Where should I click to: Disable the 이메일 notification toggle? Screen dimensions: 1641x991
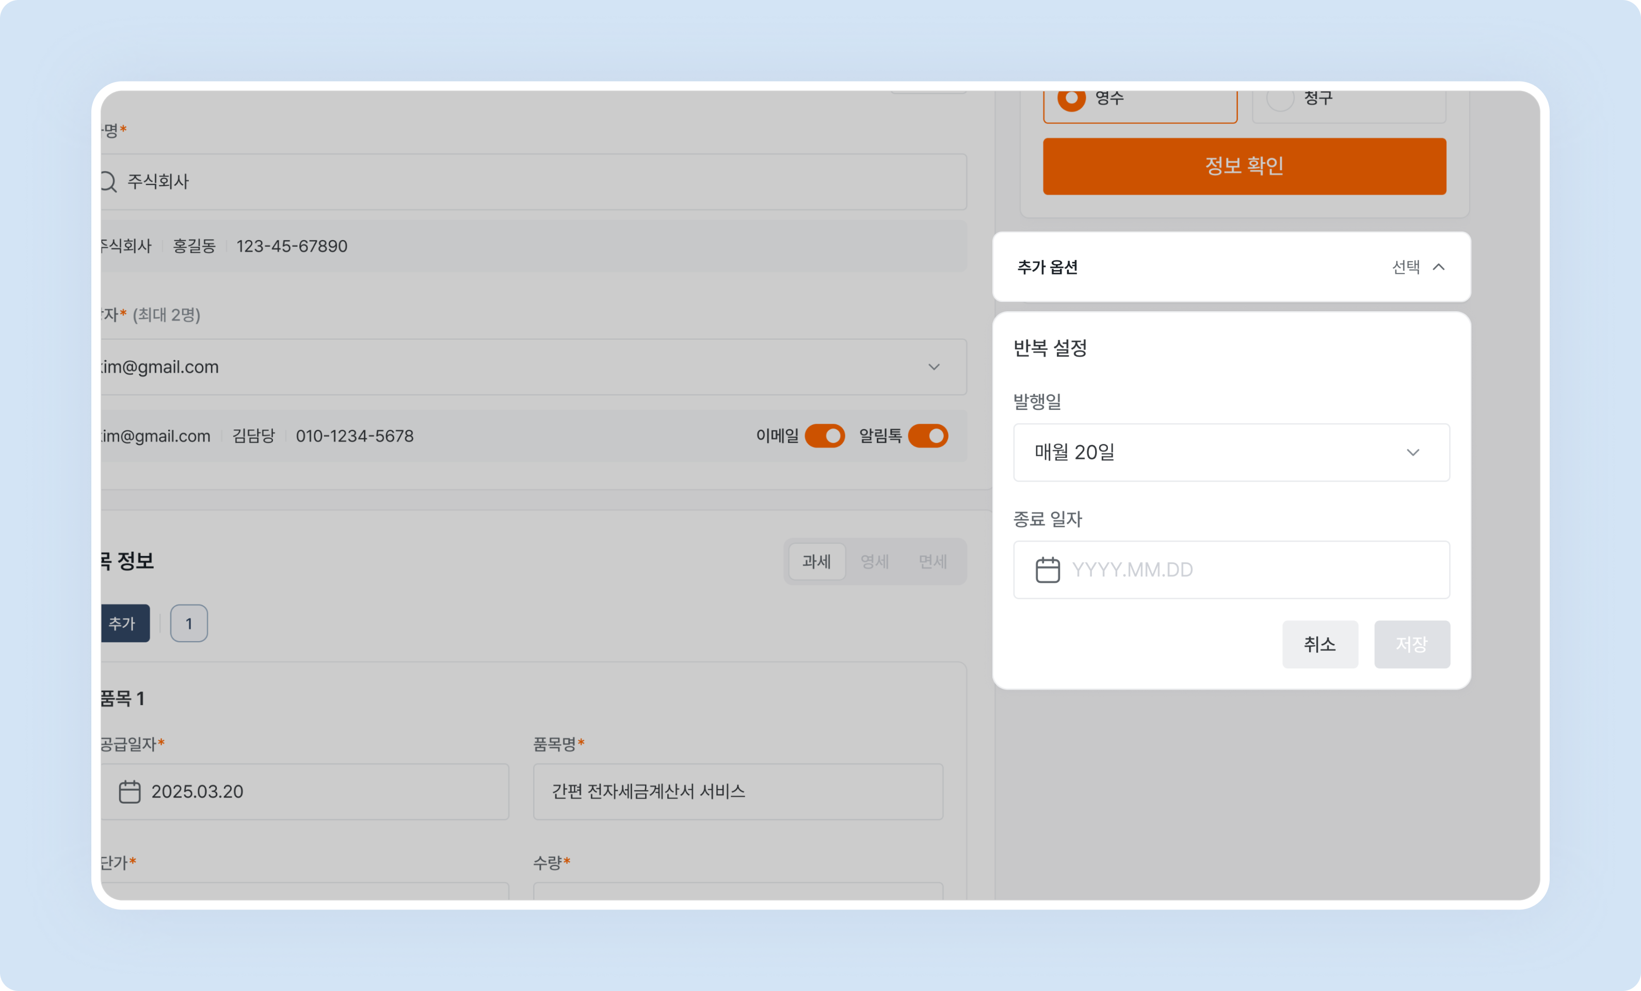point(825,436)
